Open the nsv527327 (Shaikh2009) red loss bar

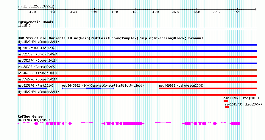(x=137, y=57)
